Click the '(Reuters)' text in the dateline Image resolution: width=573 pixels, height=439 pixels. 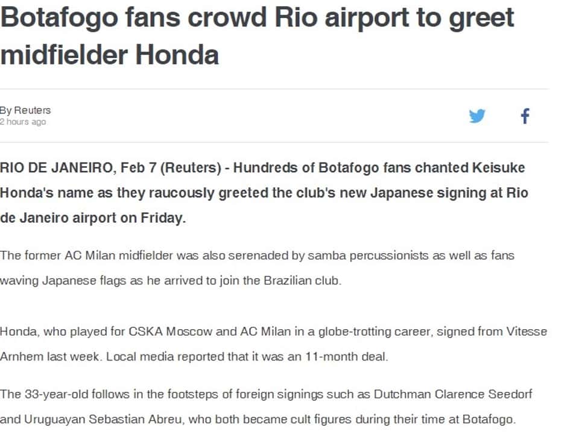(x=191, y=167)
